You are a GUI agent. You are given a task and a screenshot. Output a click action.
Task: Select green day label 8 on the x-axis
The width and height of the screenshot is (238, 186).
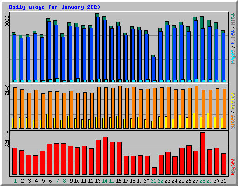pyautogui.click(x=64, y=181)
